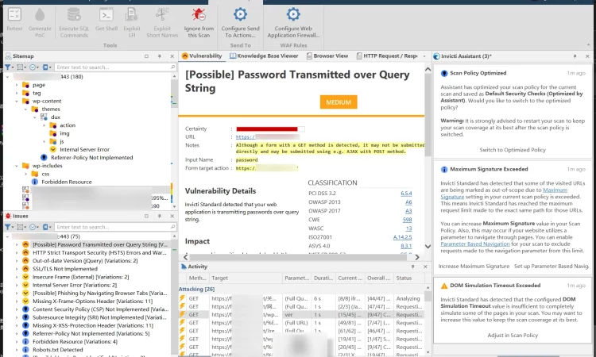Pin the Activity panel
Viewport: 596px width, 357px height.
pyautogui.click(x=412, y=267)
